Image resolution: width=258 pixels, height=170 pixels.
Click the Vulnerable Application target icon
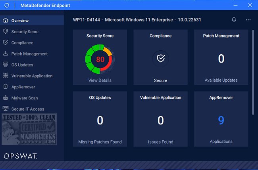(x=6, y=76)
